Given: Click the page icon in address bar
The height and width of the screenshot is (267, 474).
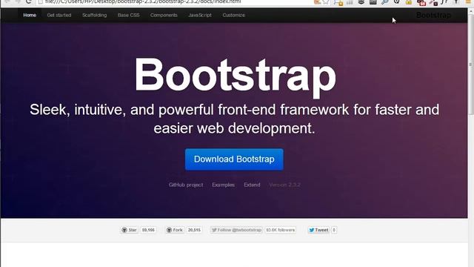Looking at the screenshot, I should point(41,2).
